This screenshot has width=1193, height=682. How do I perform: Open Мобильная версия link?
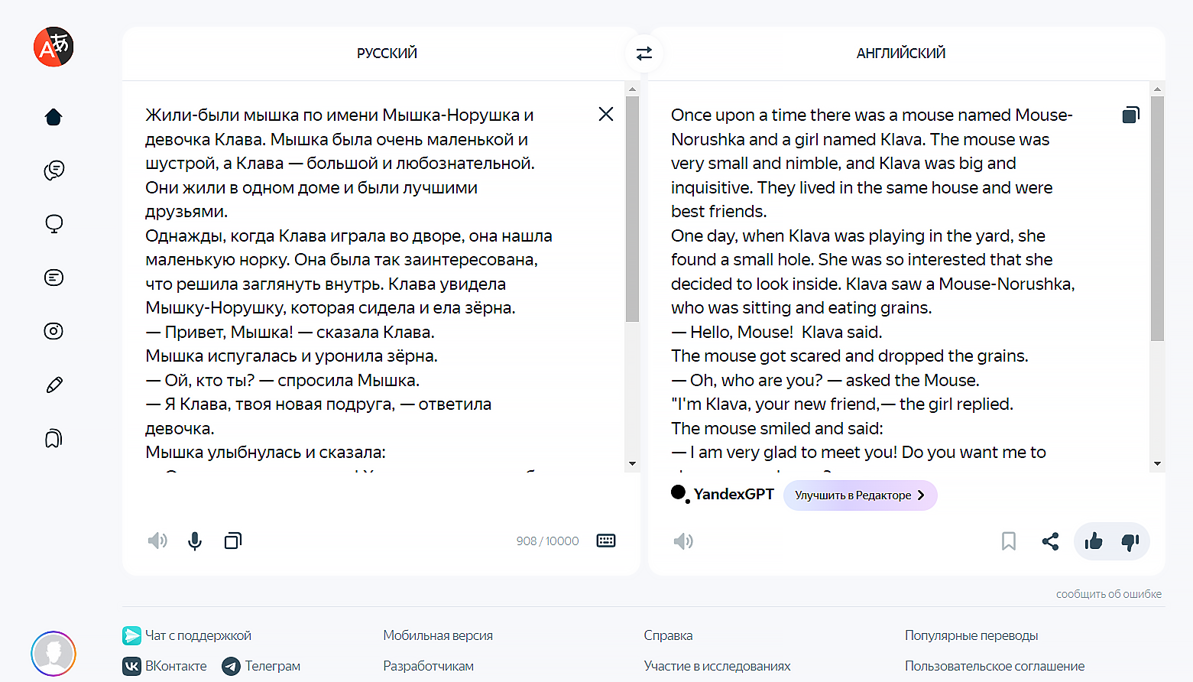point(438,635)
